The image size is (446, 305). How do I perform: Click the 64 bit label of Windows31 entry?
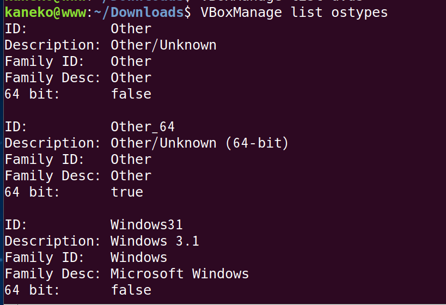pyautogui.click(x=32, y=290)
